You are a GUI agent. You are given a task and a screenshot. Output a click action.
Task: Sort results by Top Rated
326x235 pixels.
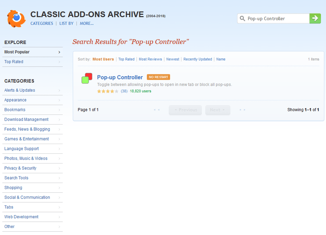126,59
